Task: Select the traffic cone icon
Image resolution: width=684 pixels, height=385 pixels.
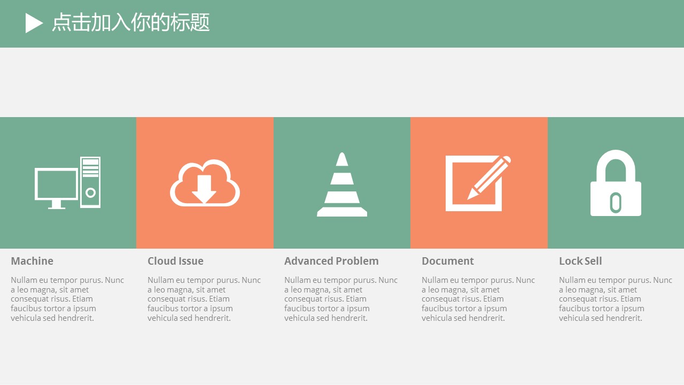Action: pos(342,184)
